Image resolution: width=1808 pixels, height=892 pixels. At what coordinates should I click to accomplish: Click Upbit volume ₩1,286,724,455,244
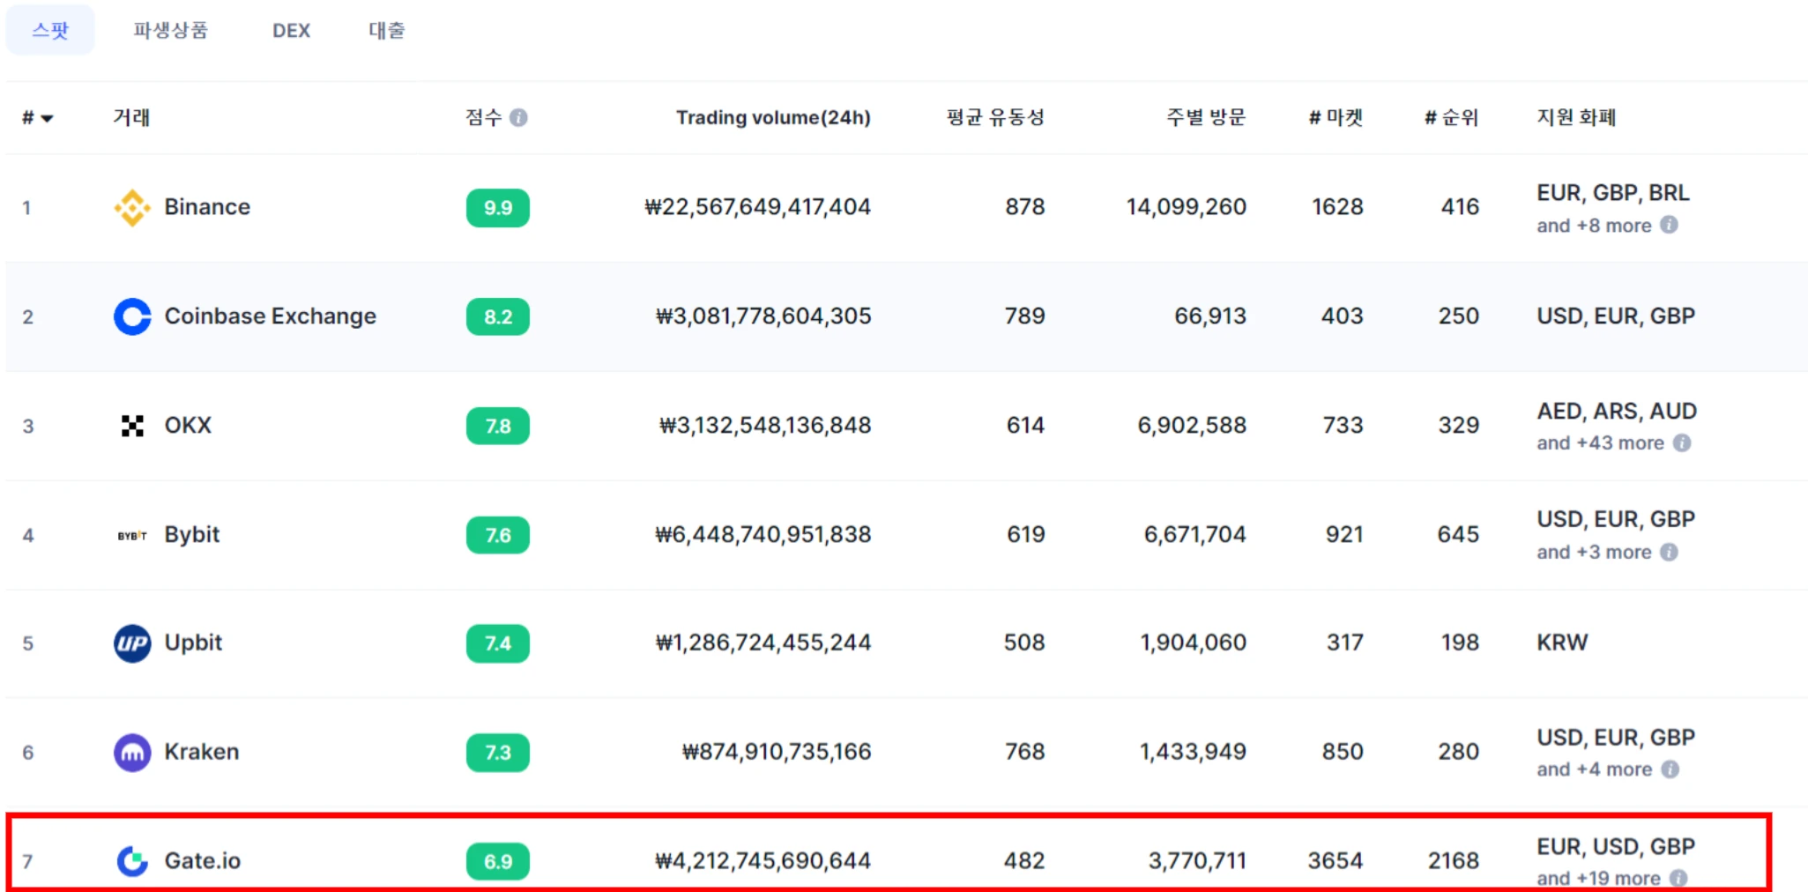pos(763,643)
